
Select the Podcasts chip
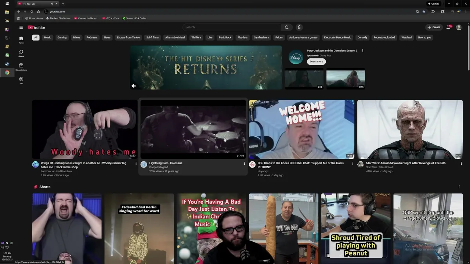[x=92, y=37]
